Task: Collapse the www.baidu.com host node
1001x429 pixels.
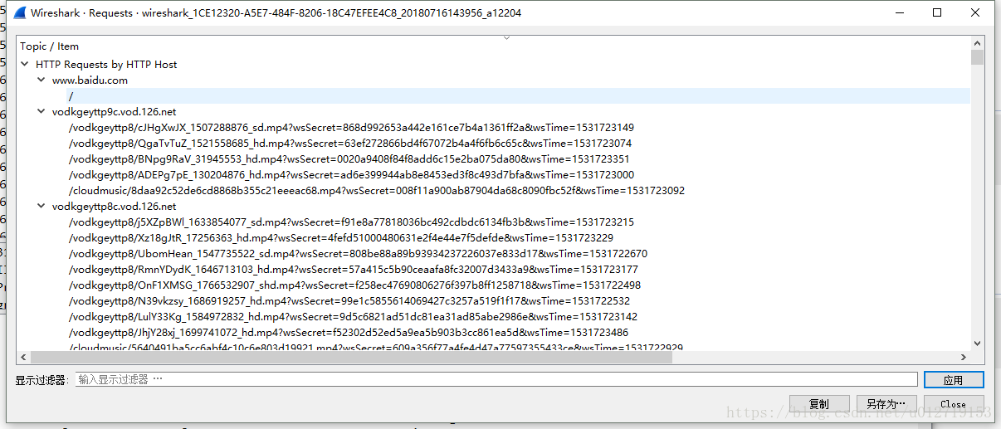Action: [42, 80]
